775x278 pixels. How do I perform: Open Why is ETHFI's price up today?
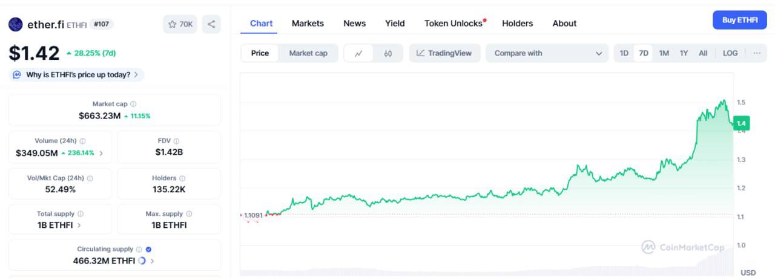pyautogui.click(x=77, y=75)
